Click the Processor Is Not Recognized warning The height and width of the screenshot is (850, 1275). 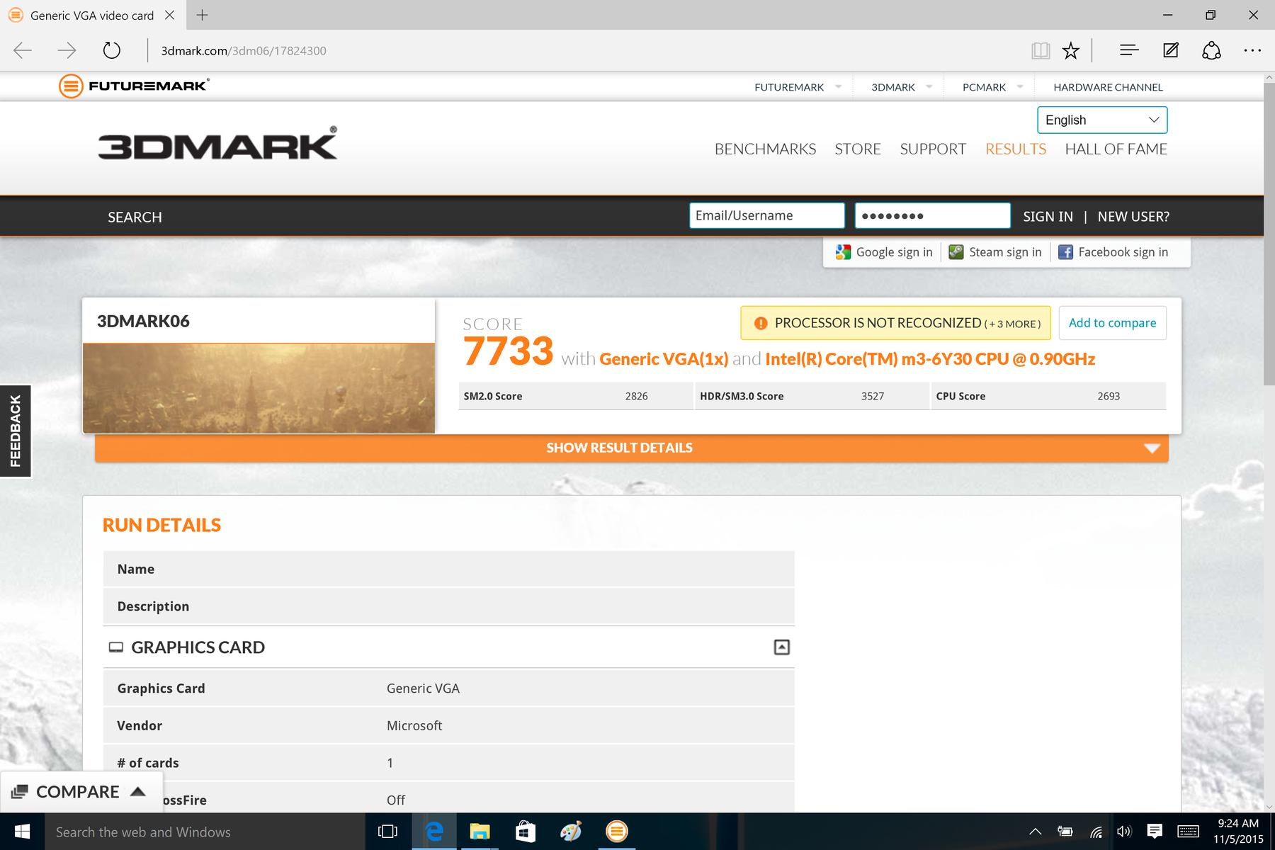pyautogui.click(x=896, y=323)
